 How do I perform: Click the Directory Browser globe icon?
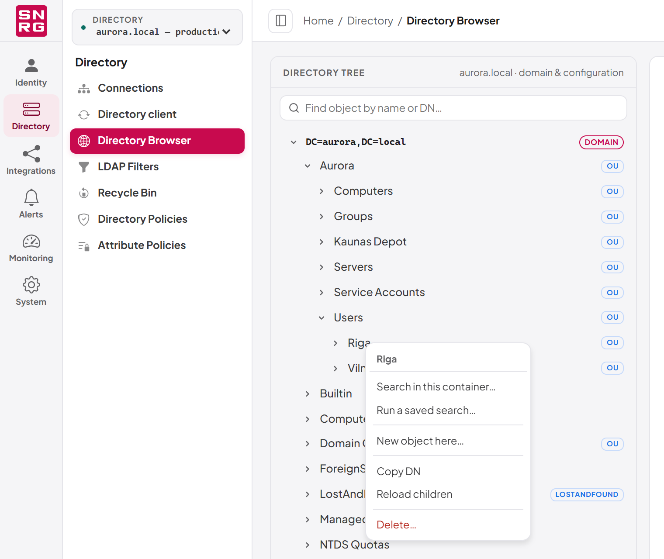pyautogui.click(x=84, y=141)
